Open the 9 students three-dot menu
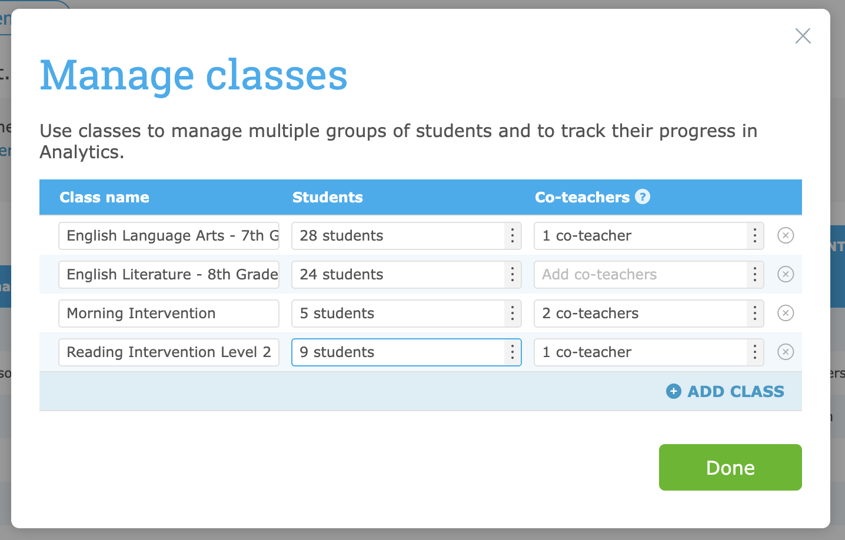The image size is (845, 540). pyautogui.click(x=513, y=352)
